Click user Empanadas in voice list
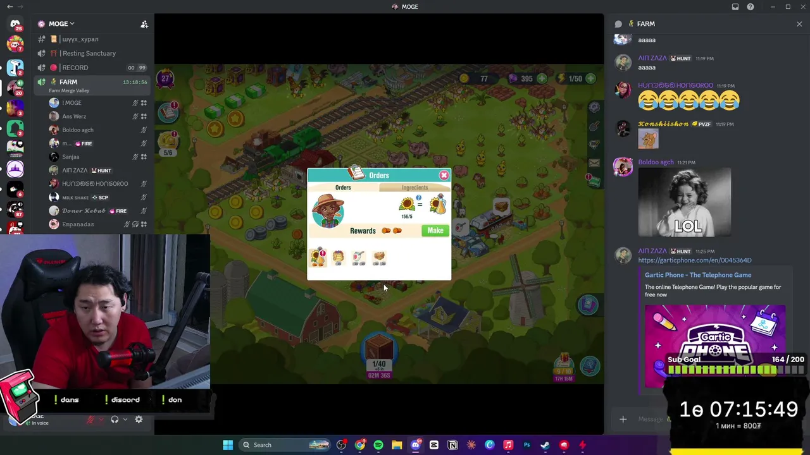 [78, 224]
